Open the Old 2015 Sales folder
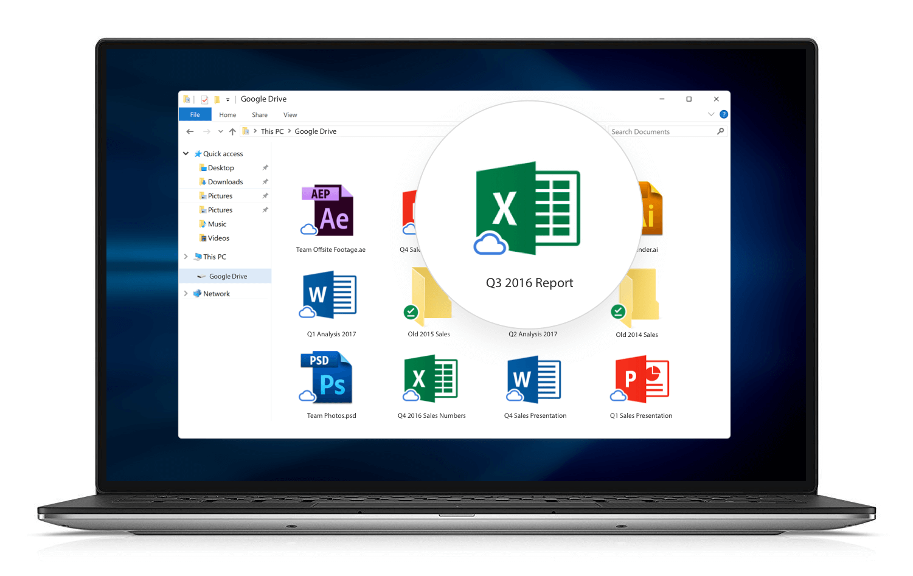Viewport: 913px width, 576px height. click(x=428, y=296)
